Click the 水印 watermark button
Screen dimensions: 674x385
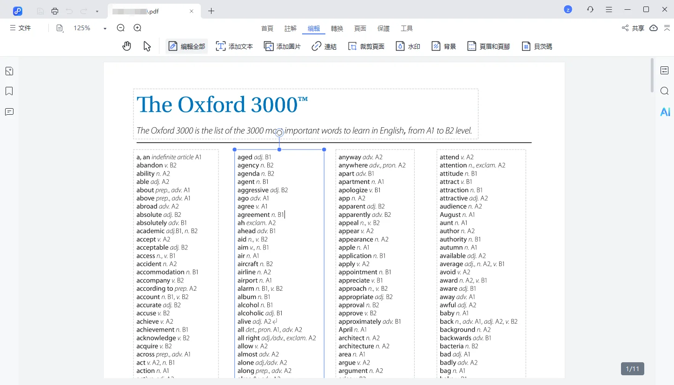[408, 46]
